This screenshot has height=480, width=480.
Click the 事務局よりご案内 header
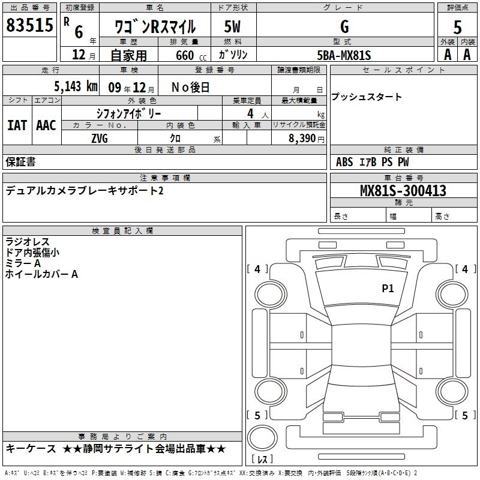122,437
